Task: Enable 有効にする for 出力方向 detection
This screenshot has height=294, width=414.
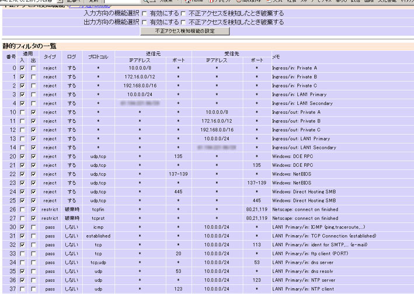Action: [145, 22]
